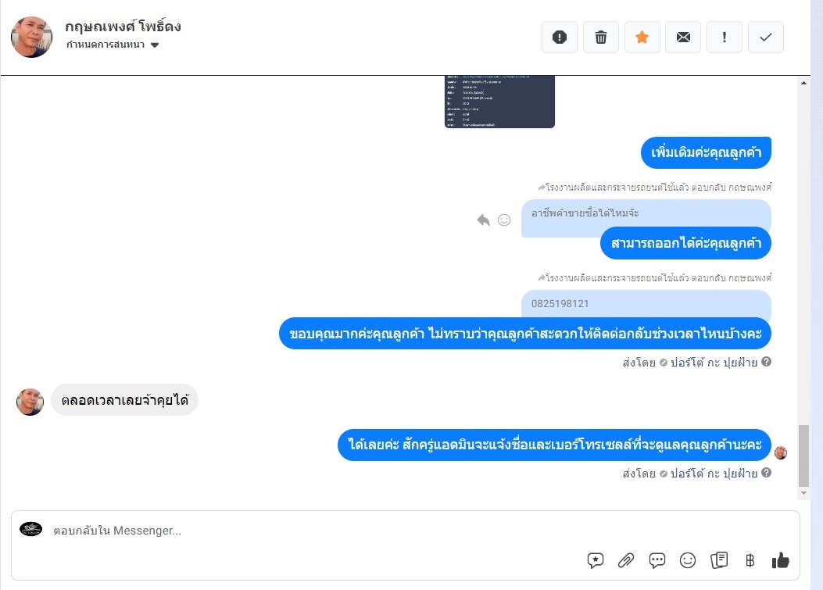Flag conversation with the exclamation mark button

click(x=725, y=38)
